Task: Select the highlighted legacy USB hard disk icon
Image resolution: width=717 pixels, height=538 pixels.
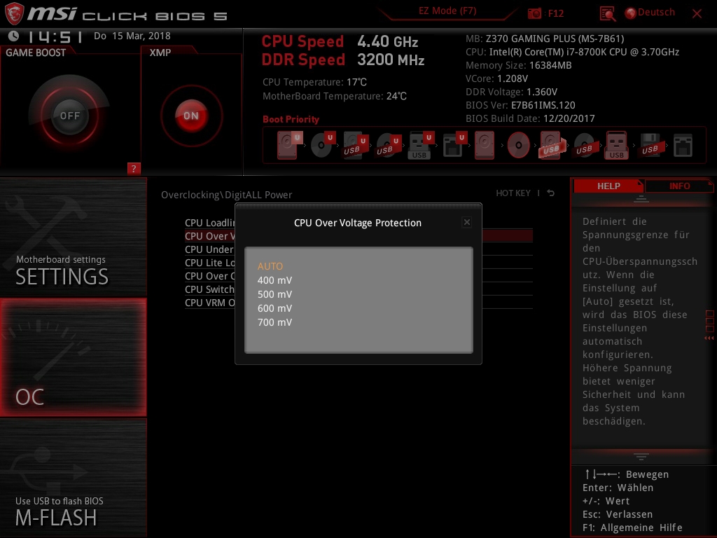Action: coord(552,145)
